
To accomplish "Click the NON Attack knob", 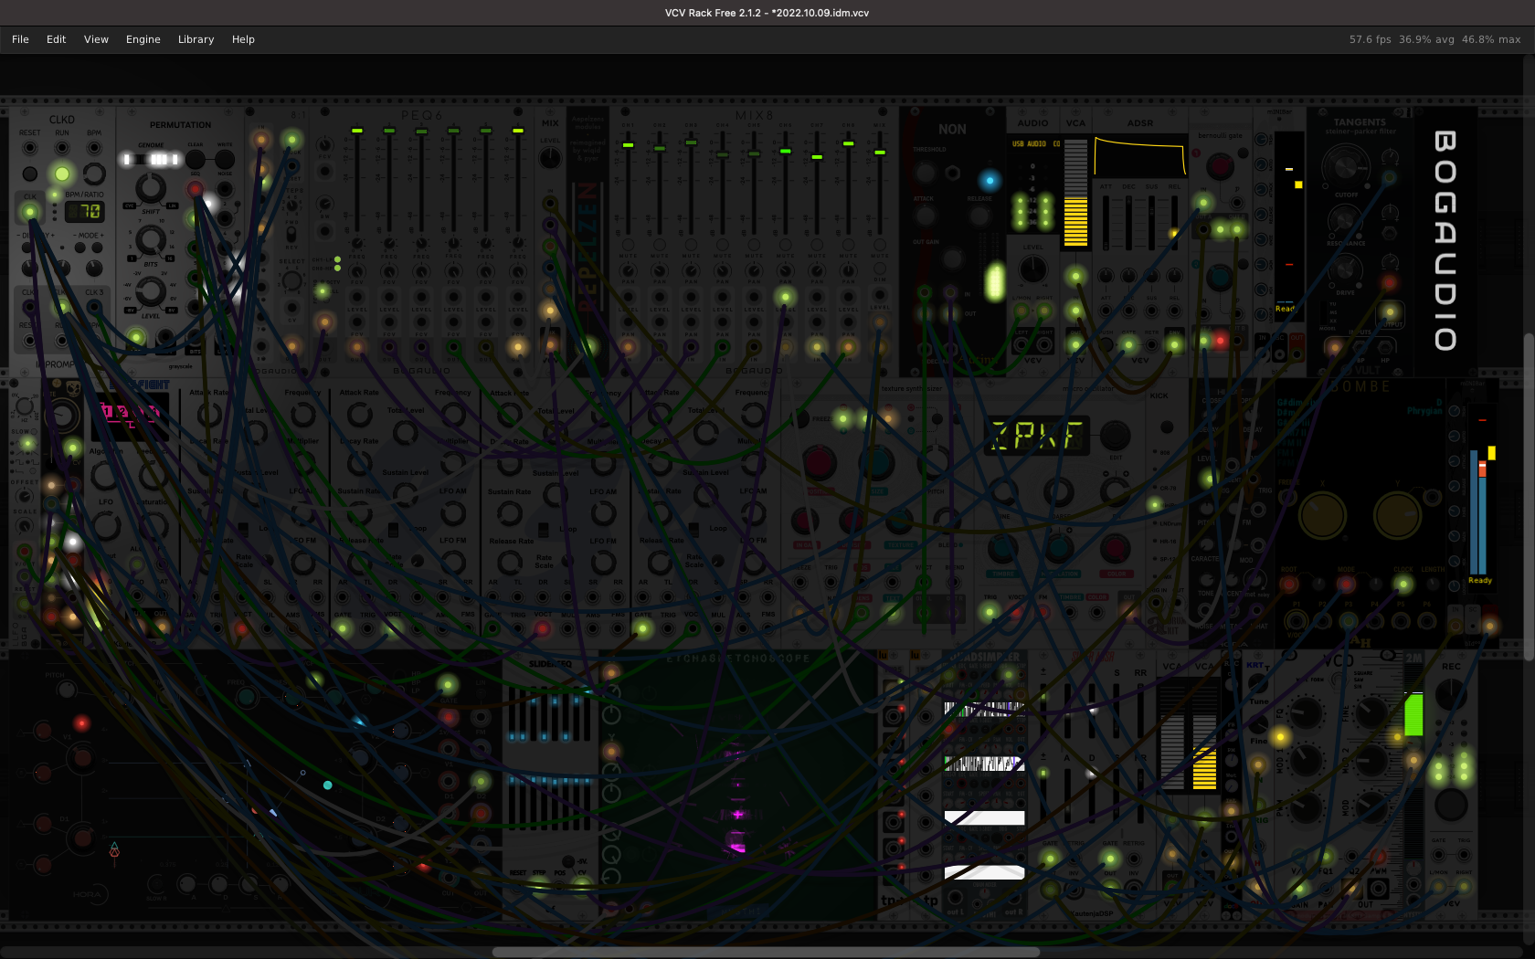I will click(926, 216).
